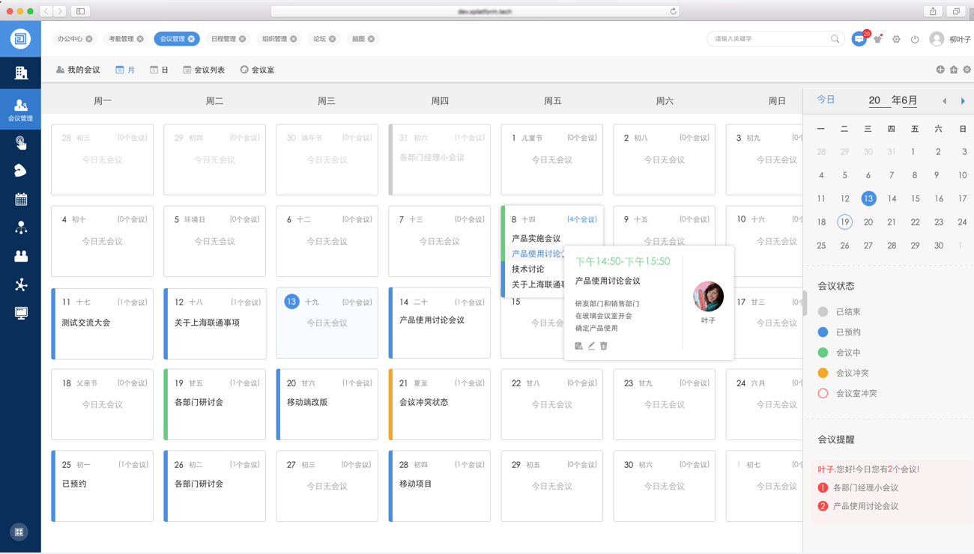The image size is (974, 554).
Task: Open the T-shirt theme icon in header
Action: click(877, 39)
